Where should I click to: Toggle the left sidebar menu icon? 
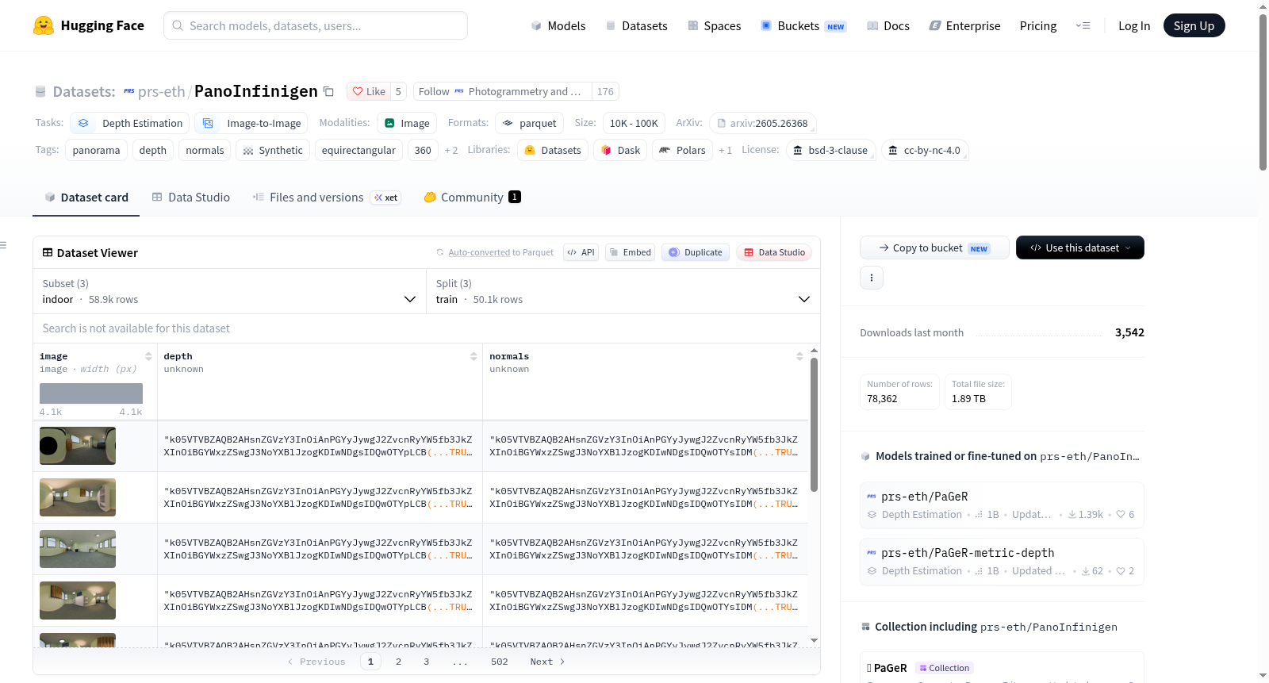[x=3, y=245]
